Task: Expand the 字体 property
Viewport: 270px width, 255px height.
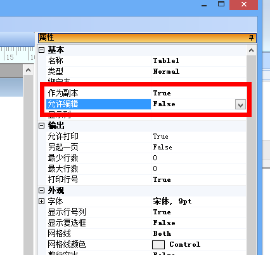Action: (x=42, y=201)
